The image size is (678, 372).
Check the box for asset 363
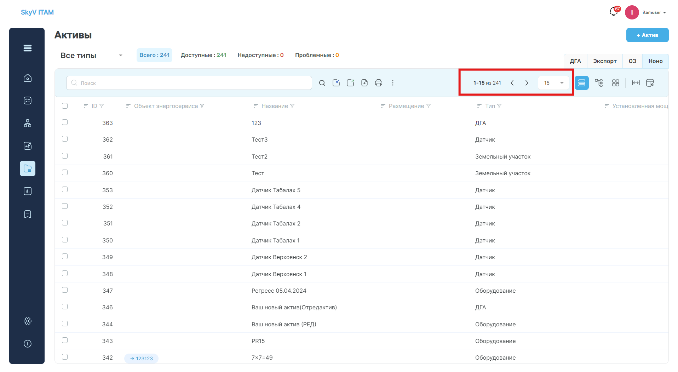65,122
